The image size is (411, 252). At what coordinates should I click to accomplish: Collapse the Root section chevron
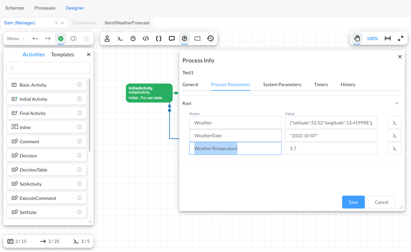[x=397, y=103]
